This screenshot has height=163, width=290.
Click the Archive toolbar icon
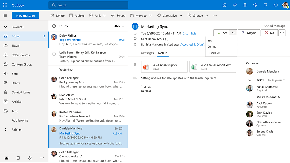71,16
